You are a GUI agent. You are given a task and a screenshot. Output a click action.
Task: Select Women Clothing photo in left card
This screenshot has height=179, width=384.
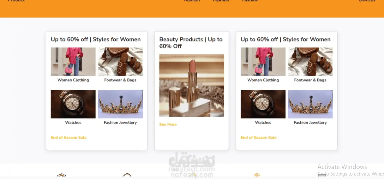pos(73,62)
